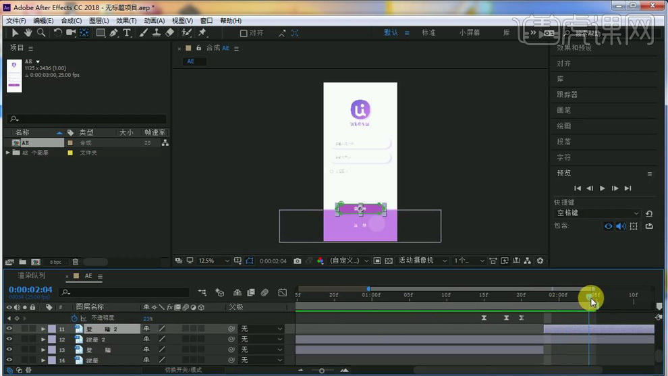The image size is (668, 376).
Task: Switch to the 渲染队列 tab
Action: [x=31, y=276]
